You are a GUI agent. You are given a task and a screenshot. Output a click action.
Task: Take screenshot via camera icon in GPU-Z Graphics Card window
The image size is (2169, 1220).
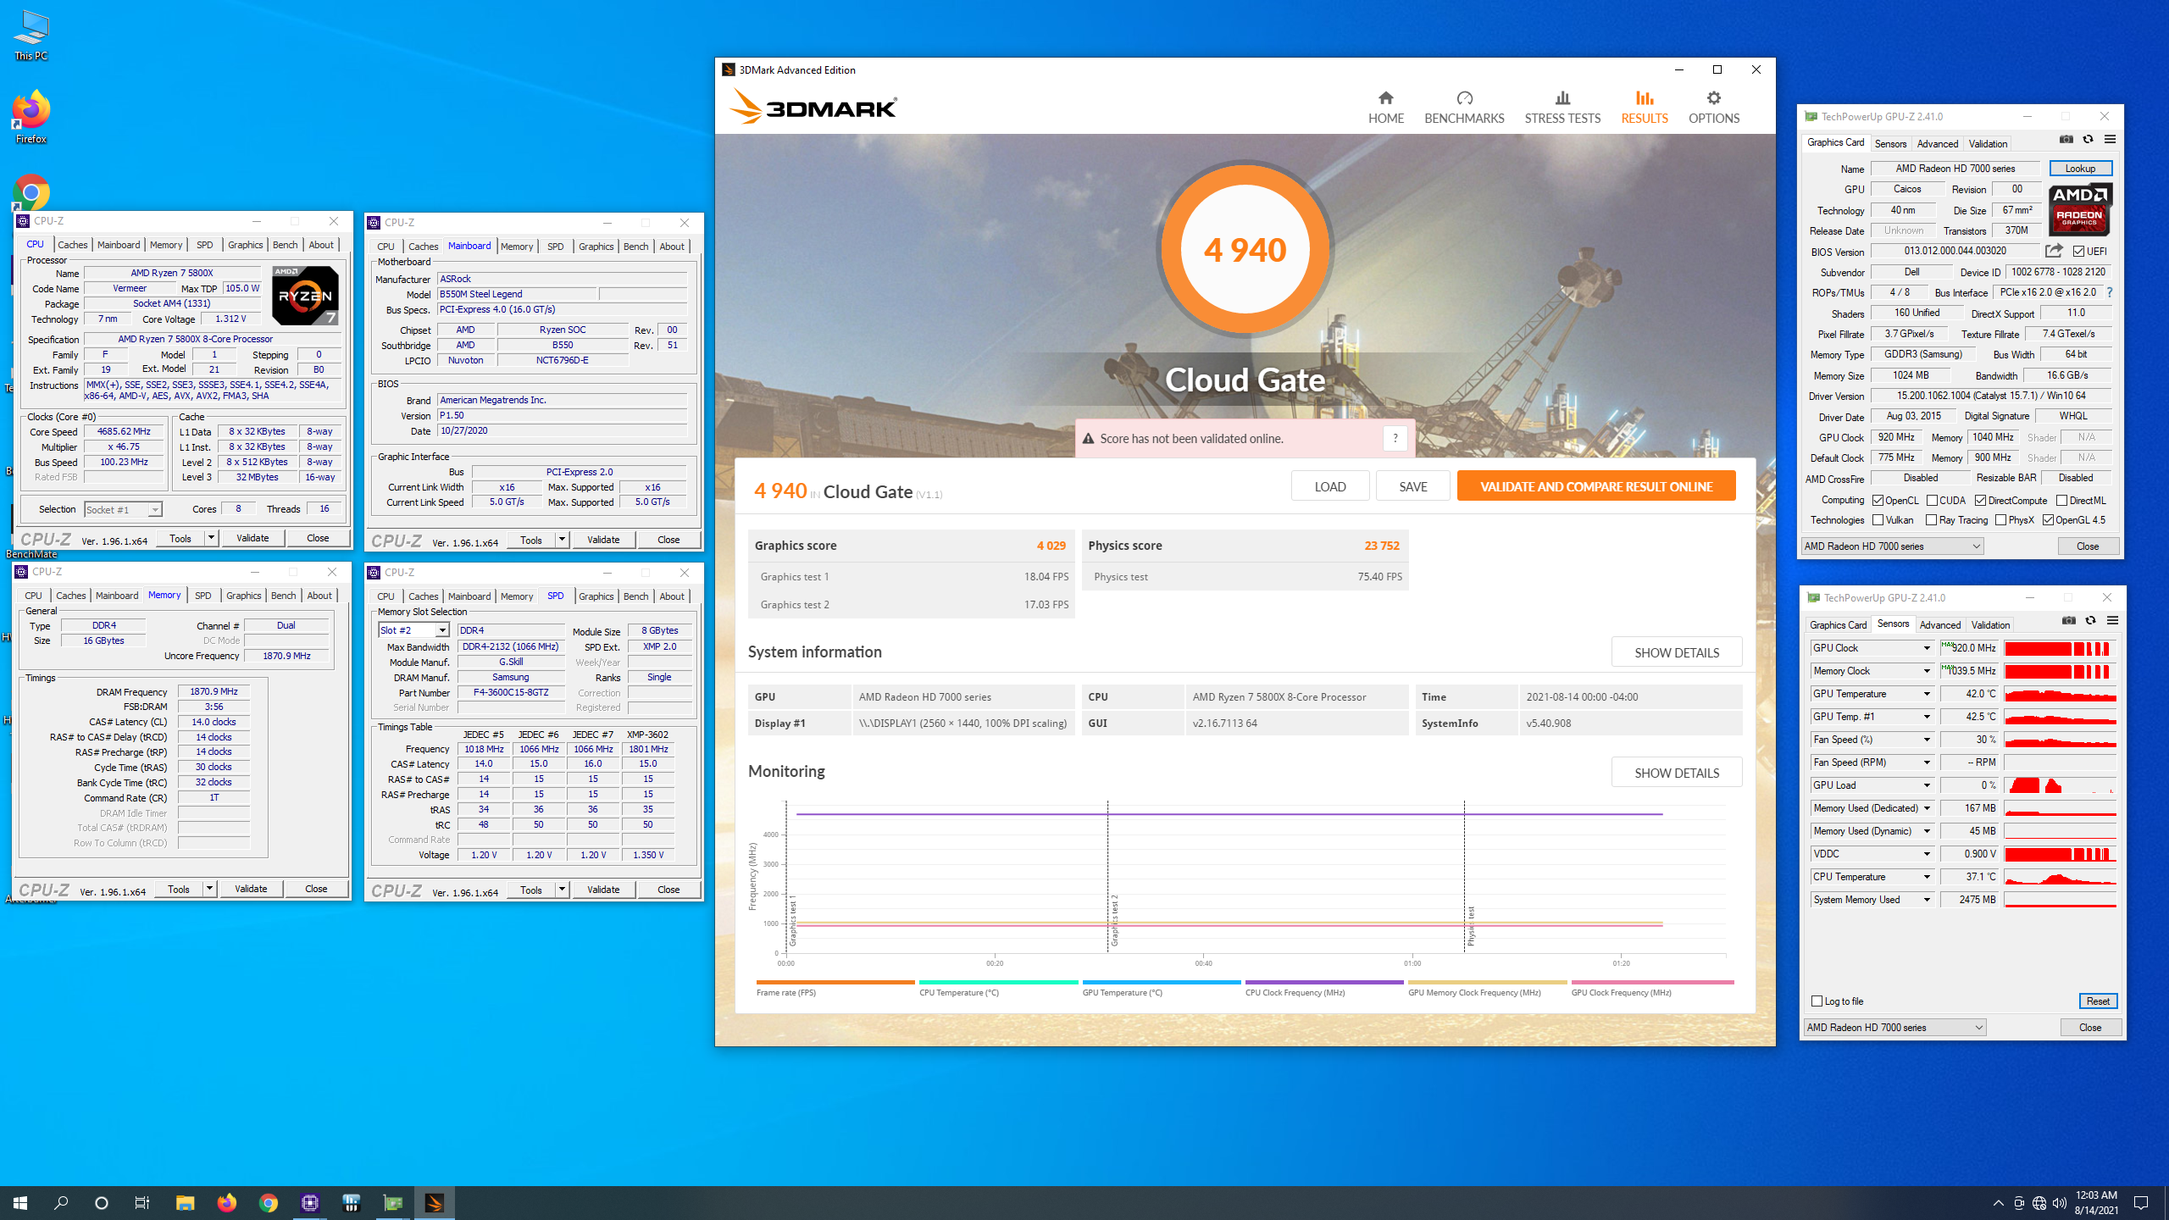pos(2066,140)
